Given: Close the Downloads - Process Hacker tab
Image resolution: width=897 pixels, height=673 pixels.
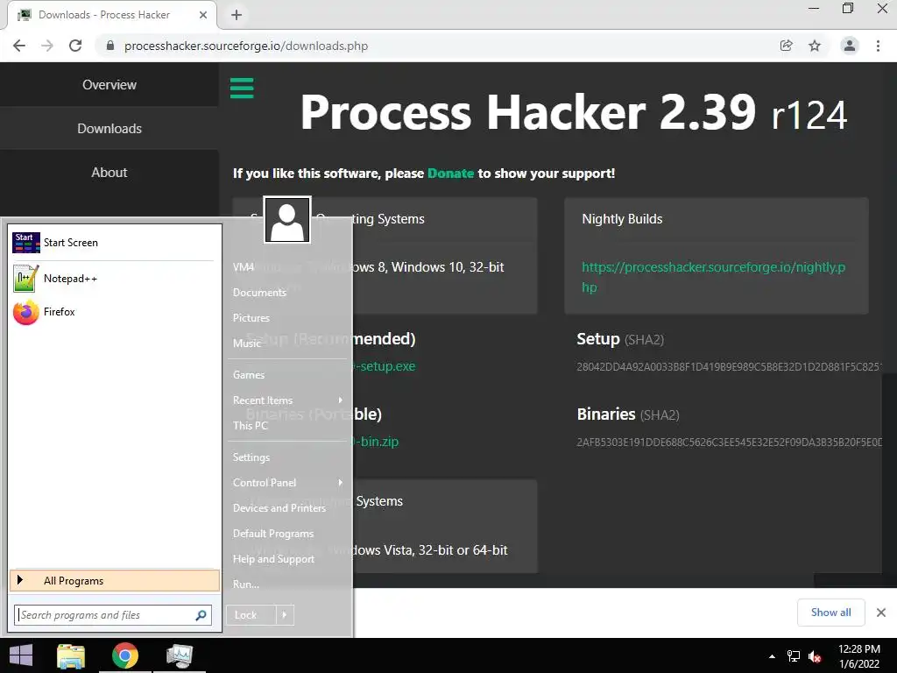Looking at the screenshot, I should [202, 15].
